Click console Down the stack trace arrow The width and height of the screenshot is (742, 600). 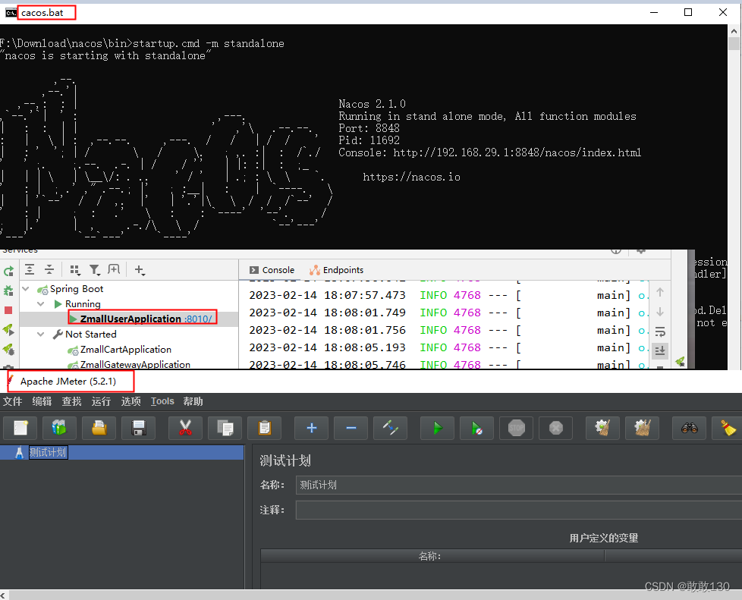(660, 312)
